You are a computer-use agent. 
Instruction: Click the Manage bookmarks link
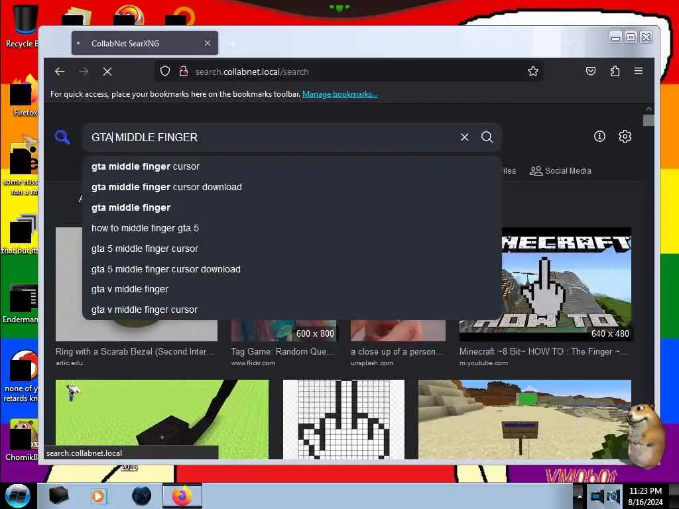340,94
